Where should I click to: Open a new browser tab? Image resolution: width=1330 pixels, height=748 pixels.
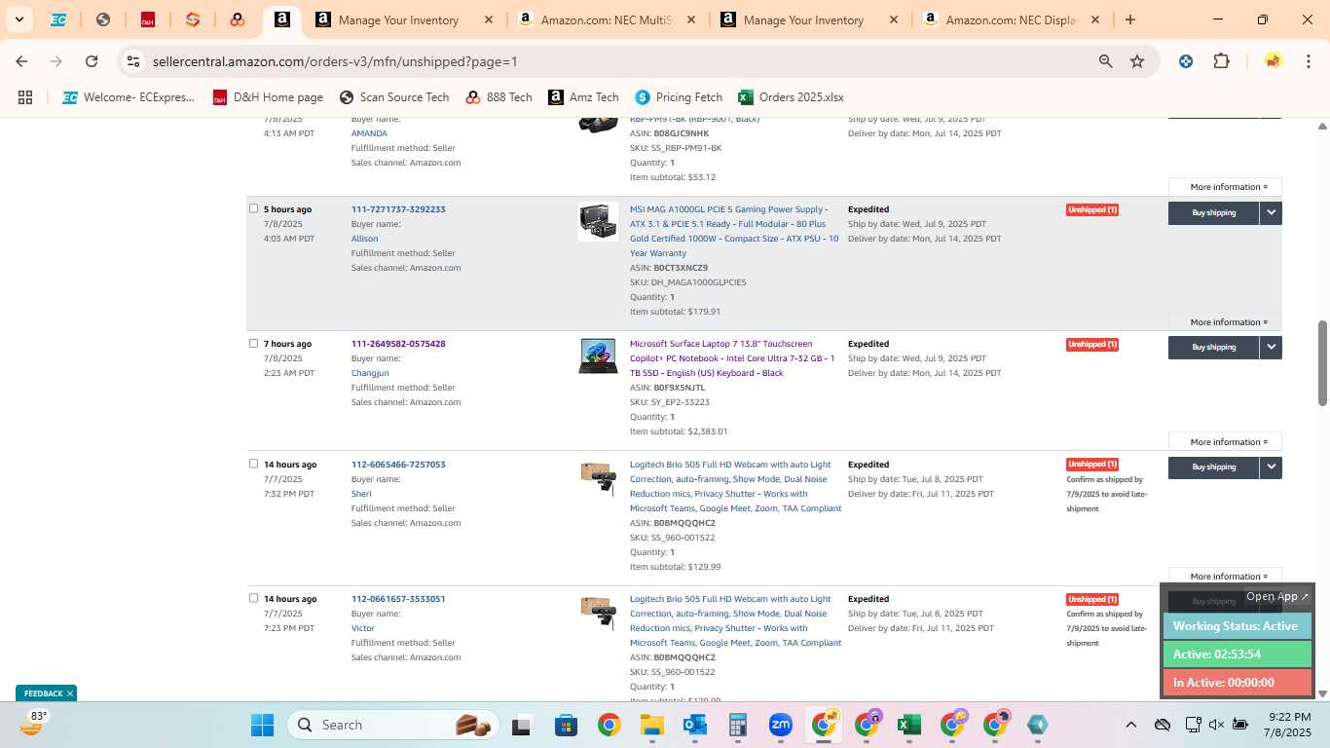click(x=1129, y=19)
